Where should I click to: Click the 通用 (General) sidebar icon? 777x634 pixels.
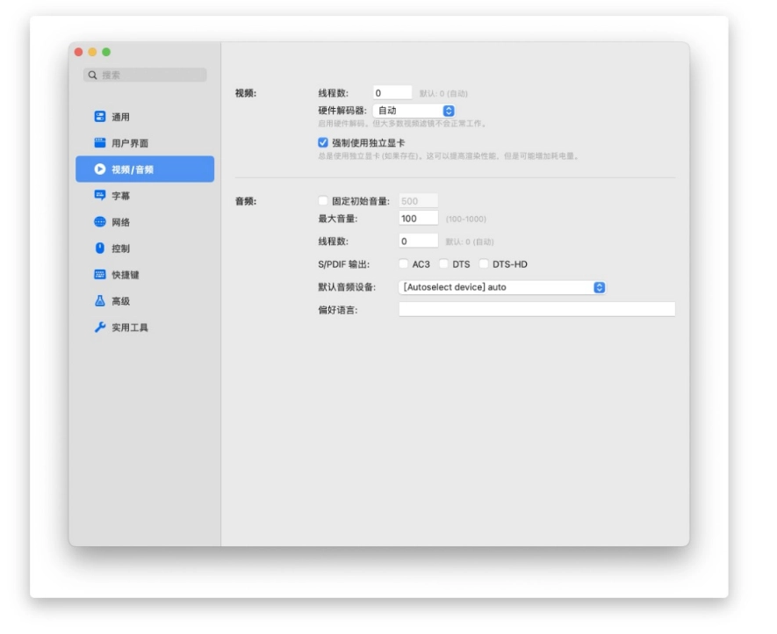pyautogui.click(x=100, y=117)
